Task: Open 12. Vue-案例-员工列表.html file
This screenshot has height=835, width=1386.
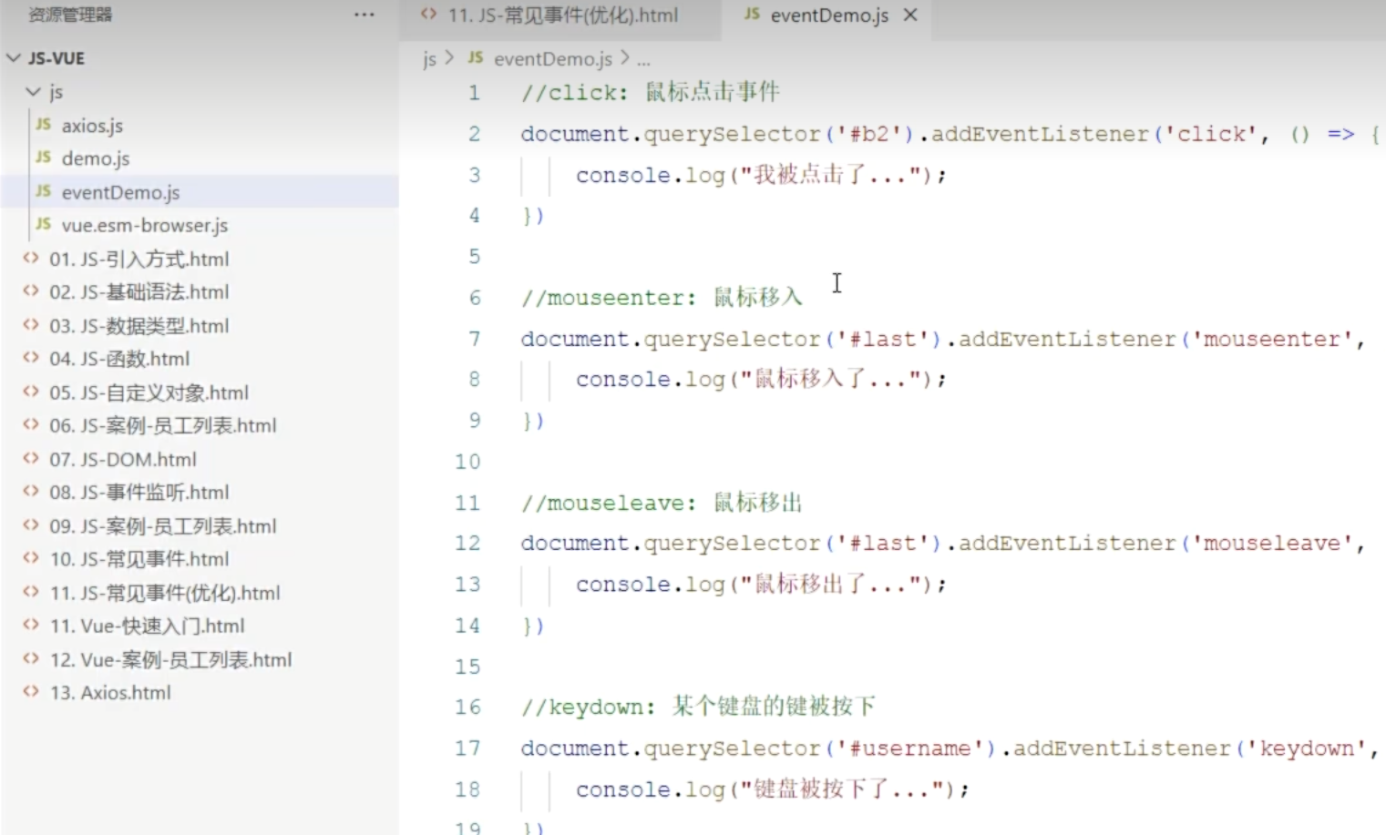Action: click(x=170, y=659)
